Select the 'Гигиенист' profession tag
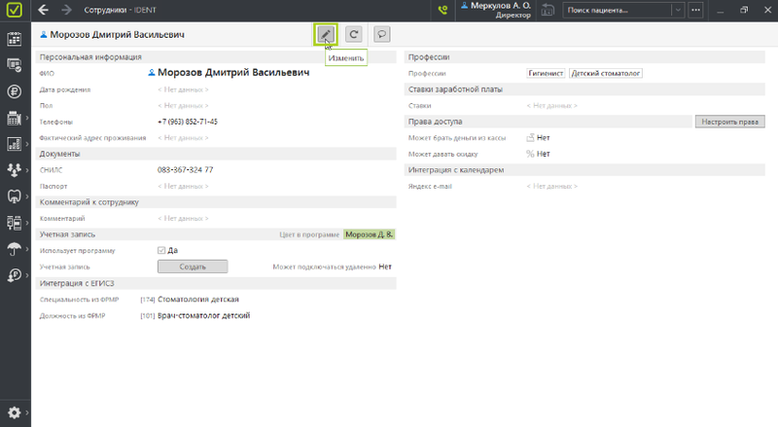 click(546, 73)
